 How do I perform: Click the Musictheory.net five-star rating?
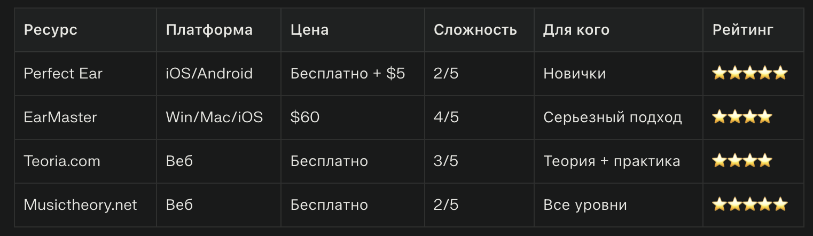click(x=749, y=204)
